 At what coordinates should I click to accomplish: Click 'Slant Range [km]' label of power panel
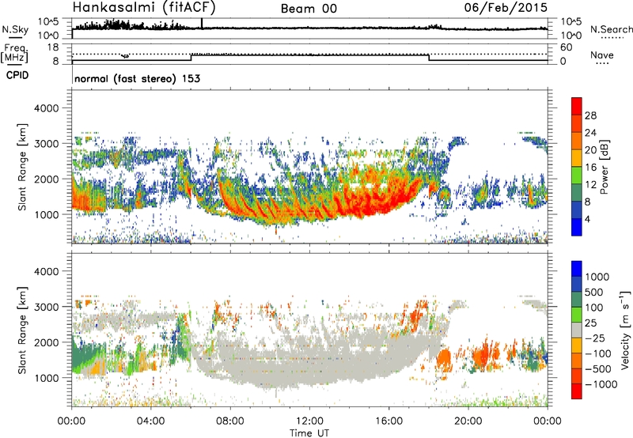point(22,167)
